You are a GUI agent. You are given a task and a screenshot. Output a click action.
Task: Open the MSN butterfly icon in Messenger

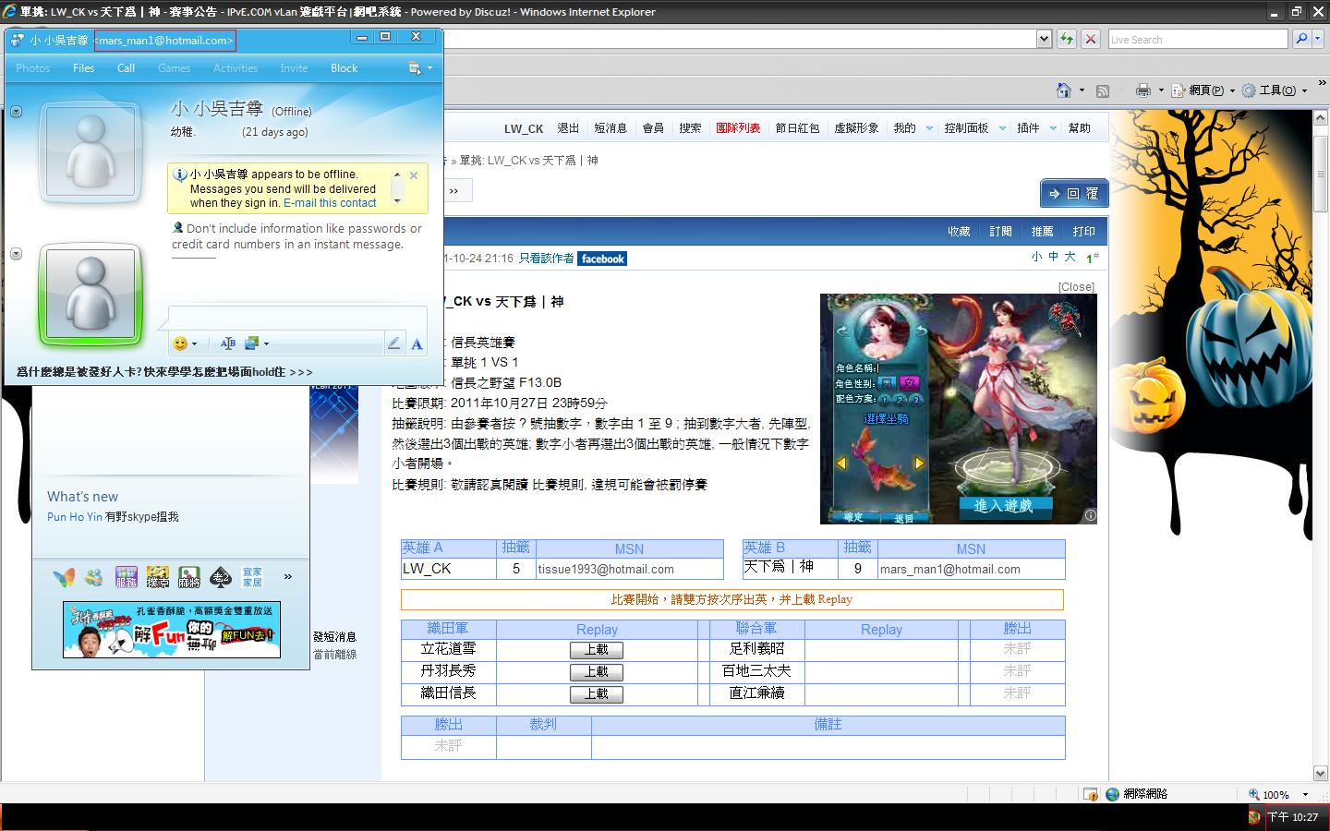pos(64,578)
